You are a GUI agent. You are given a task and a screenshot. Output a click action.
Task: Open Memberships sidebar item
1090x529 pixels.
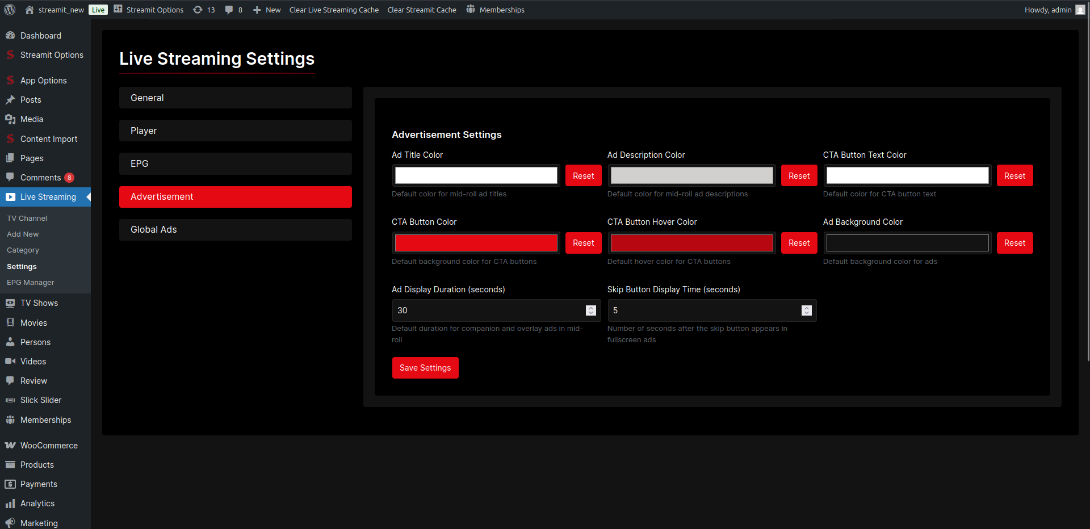[x=45, y=419]
